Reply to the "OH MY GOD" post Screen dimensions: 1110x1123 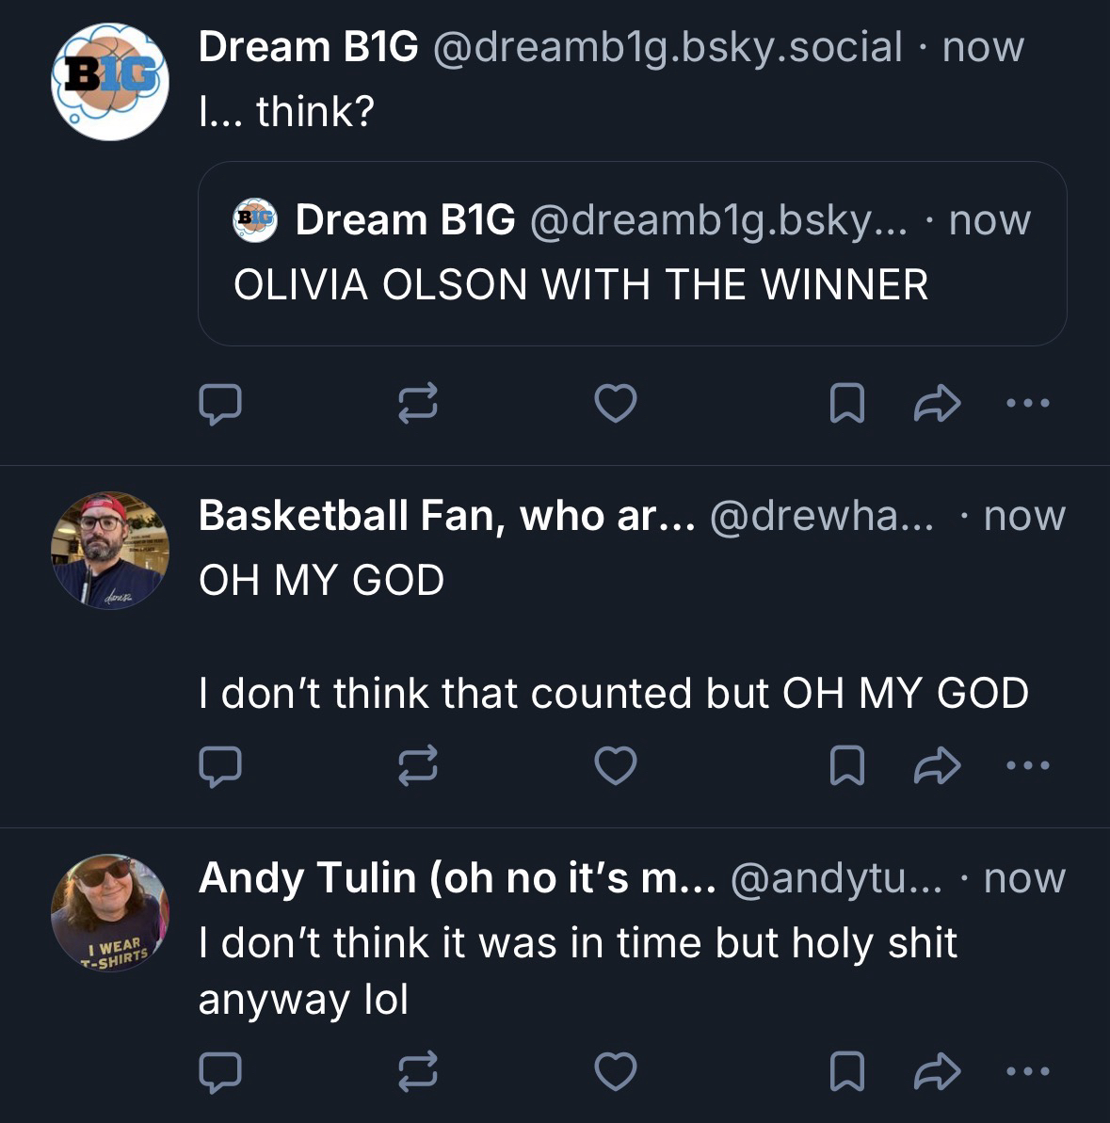tap(220, 765)
